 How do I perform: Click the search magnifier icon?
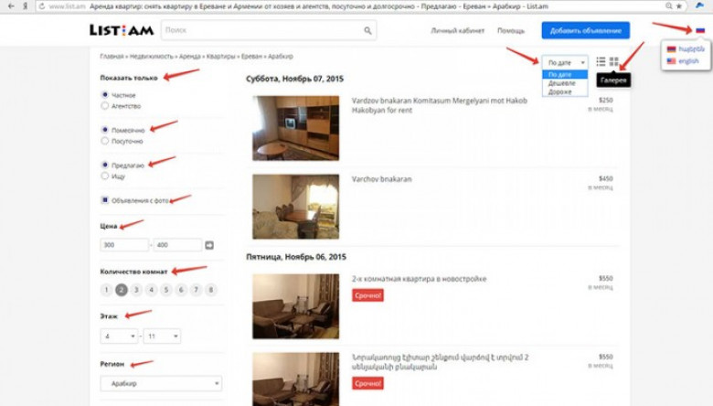pos(368,31)
